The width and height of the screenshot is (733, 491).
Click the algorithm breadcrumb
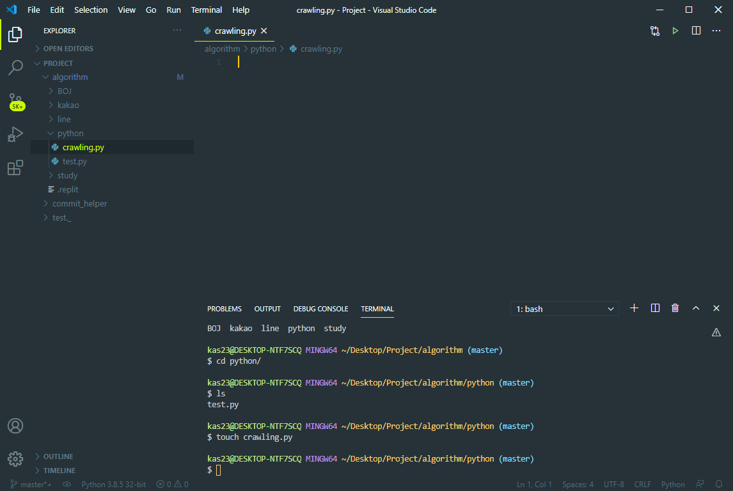coord(222,49)
